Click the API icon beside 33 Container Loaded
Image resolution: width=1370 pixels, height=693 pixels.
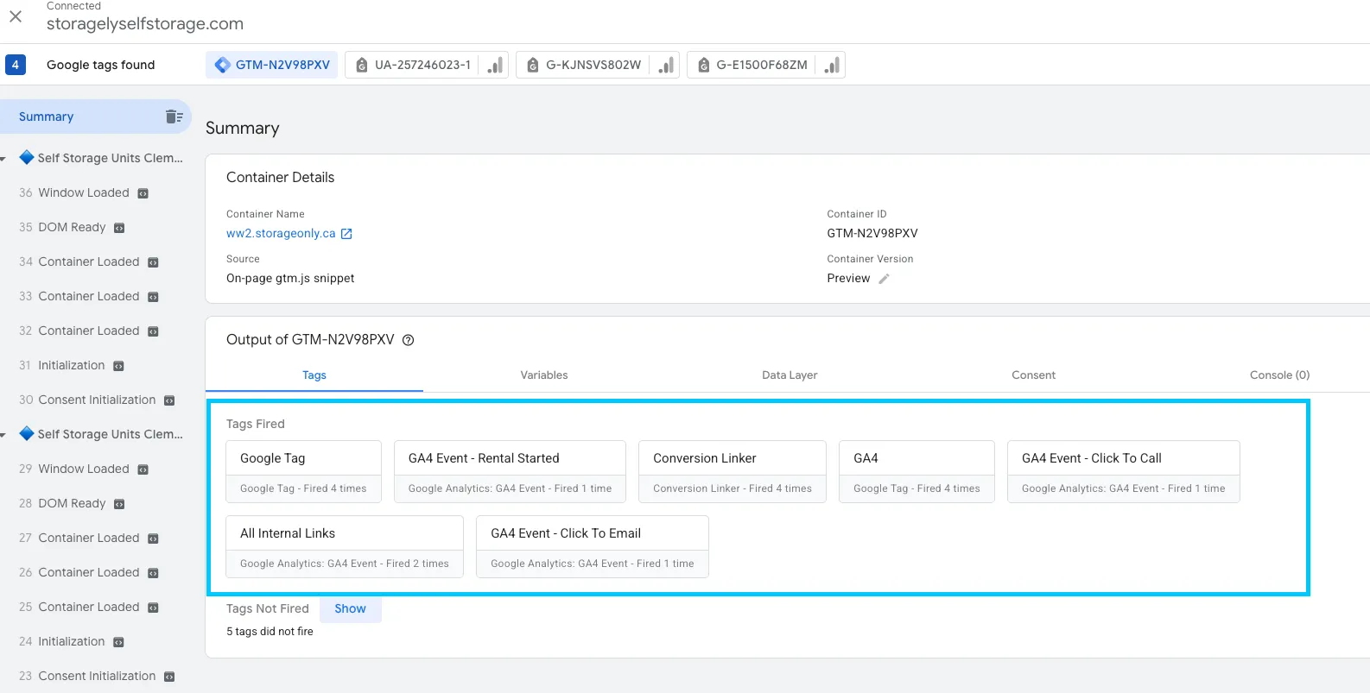(x=153, y=297)
